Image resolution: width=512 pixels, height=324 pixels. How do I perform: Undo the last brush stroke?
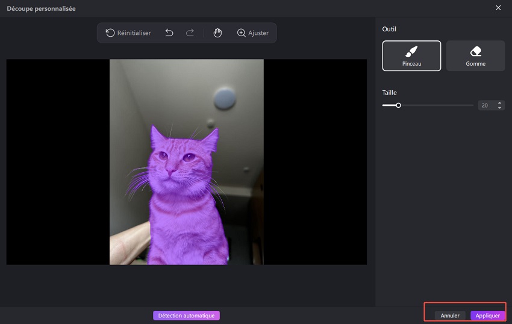(x=169, y=33)
